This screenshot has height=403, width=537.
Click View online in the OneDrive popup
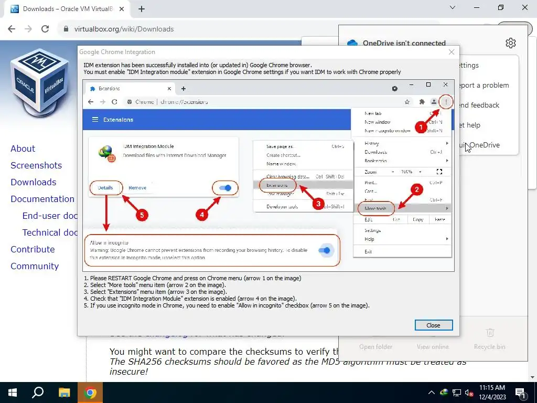tap(433, 346)
